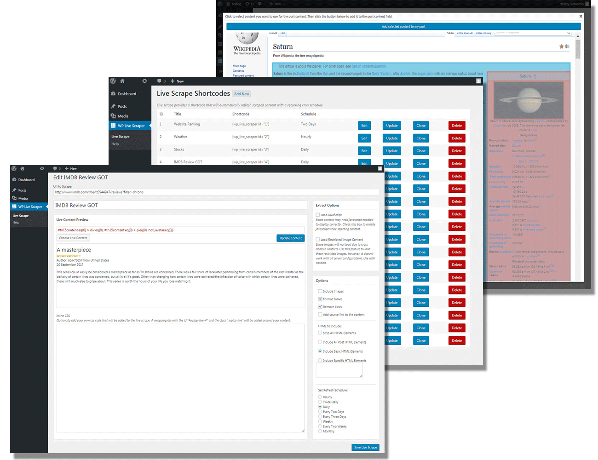
Task: Click the updates icon in the Shortcodes list window
Action: pos(144,81)
